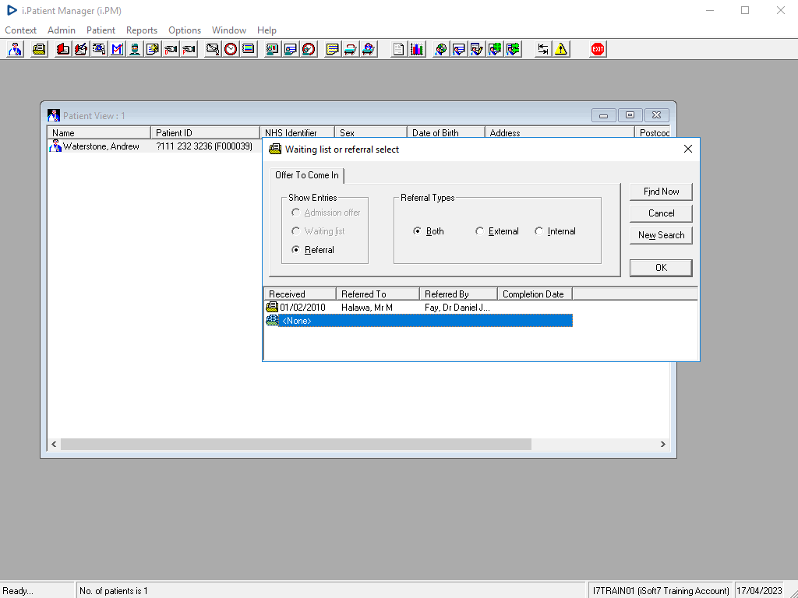The height and width of the screenshot is (598, 798).
Task: Click the crossed-out envelope pen icon
Action: (213, 49)
